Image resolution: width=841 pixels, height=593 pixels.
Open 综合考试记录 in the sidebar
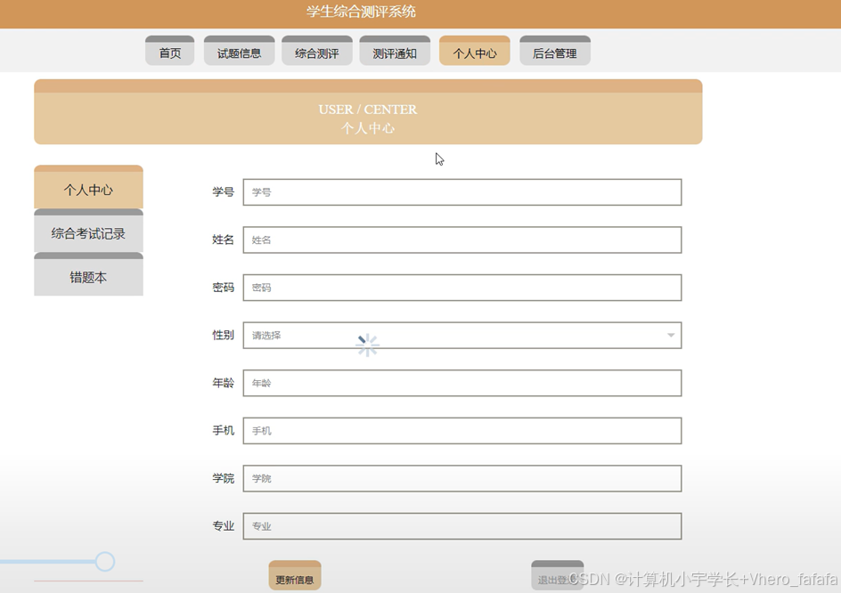pos(88,231)
